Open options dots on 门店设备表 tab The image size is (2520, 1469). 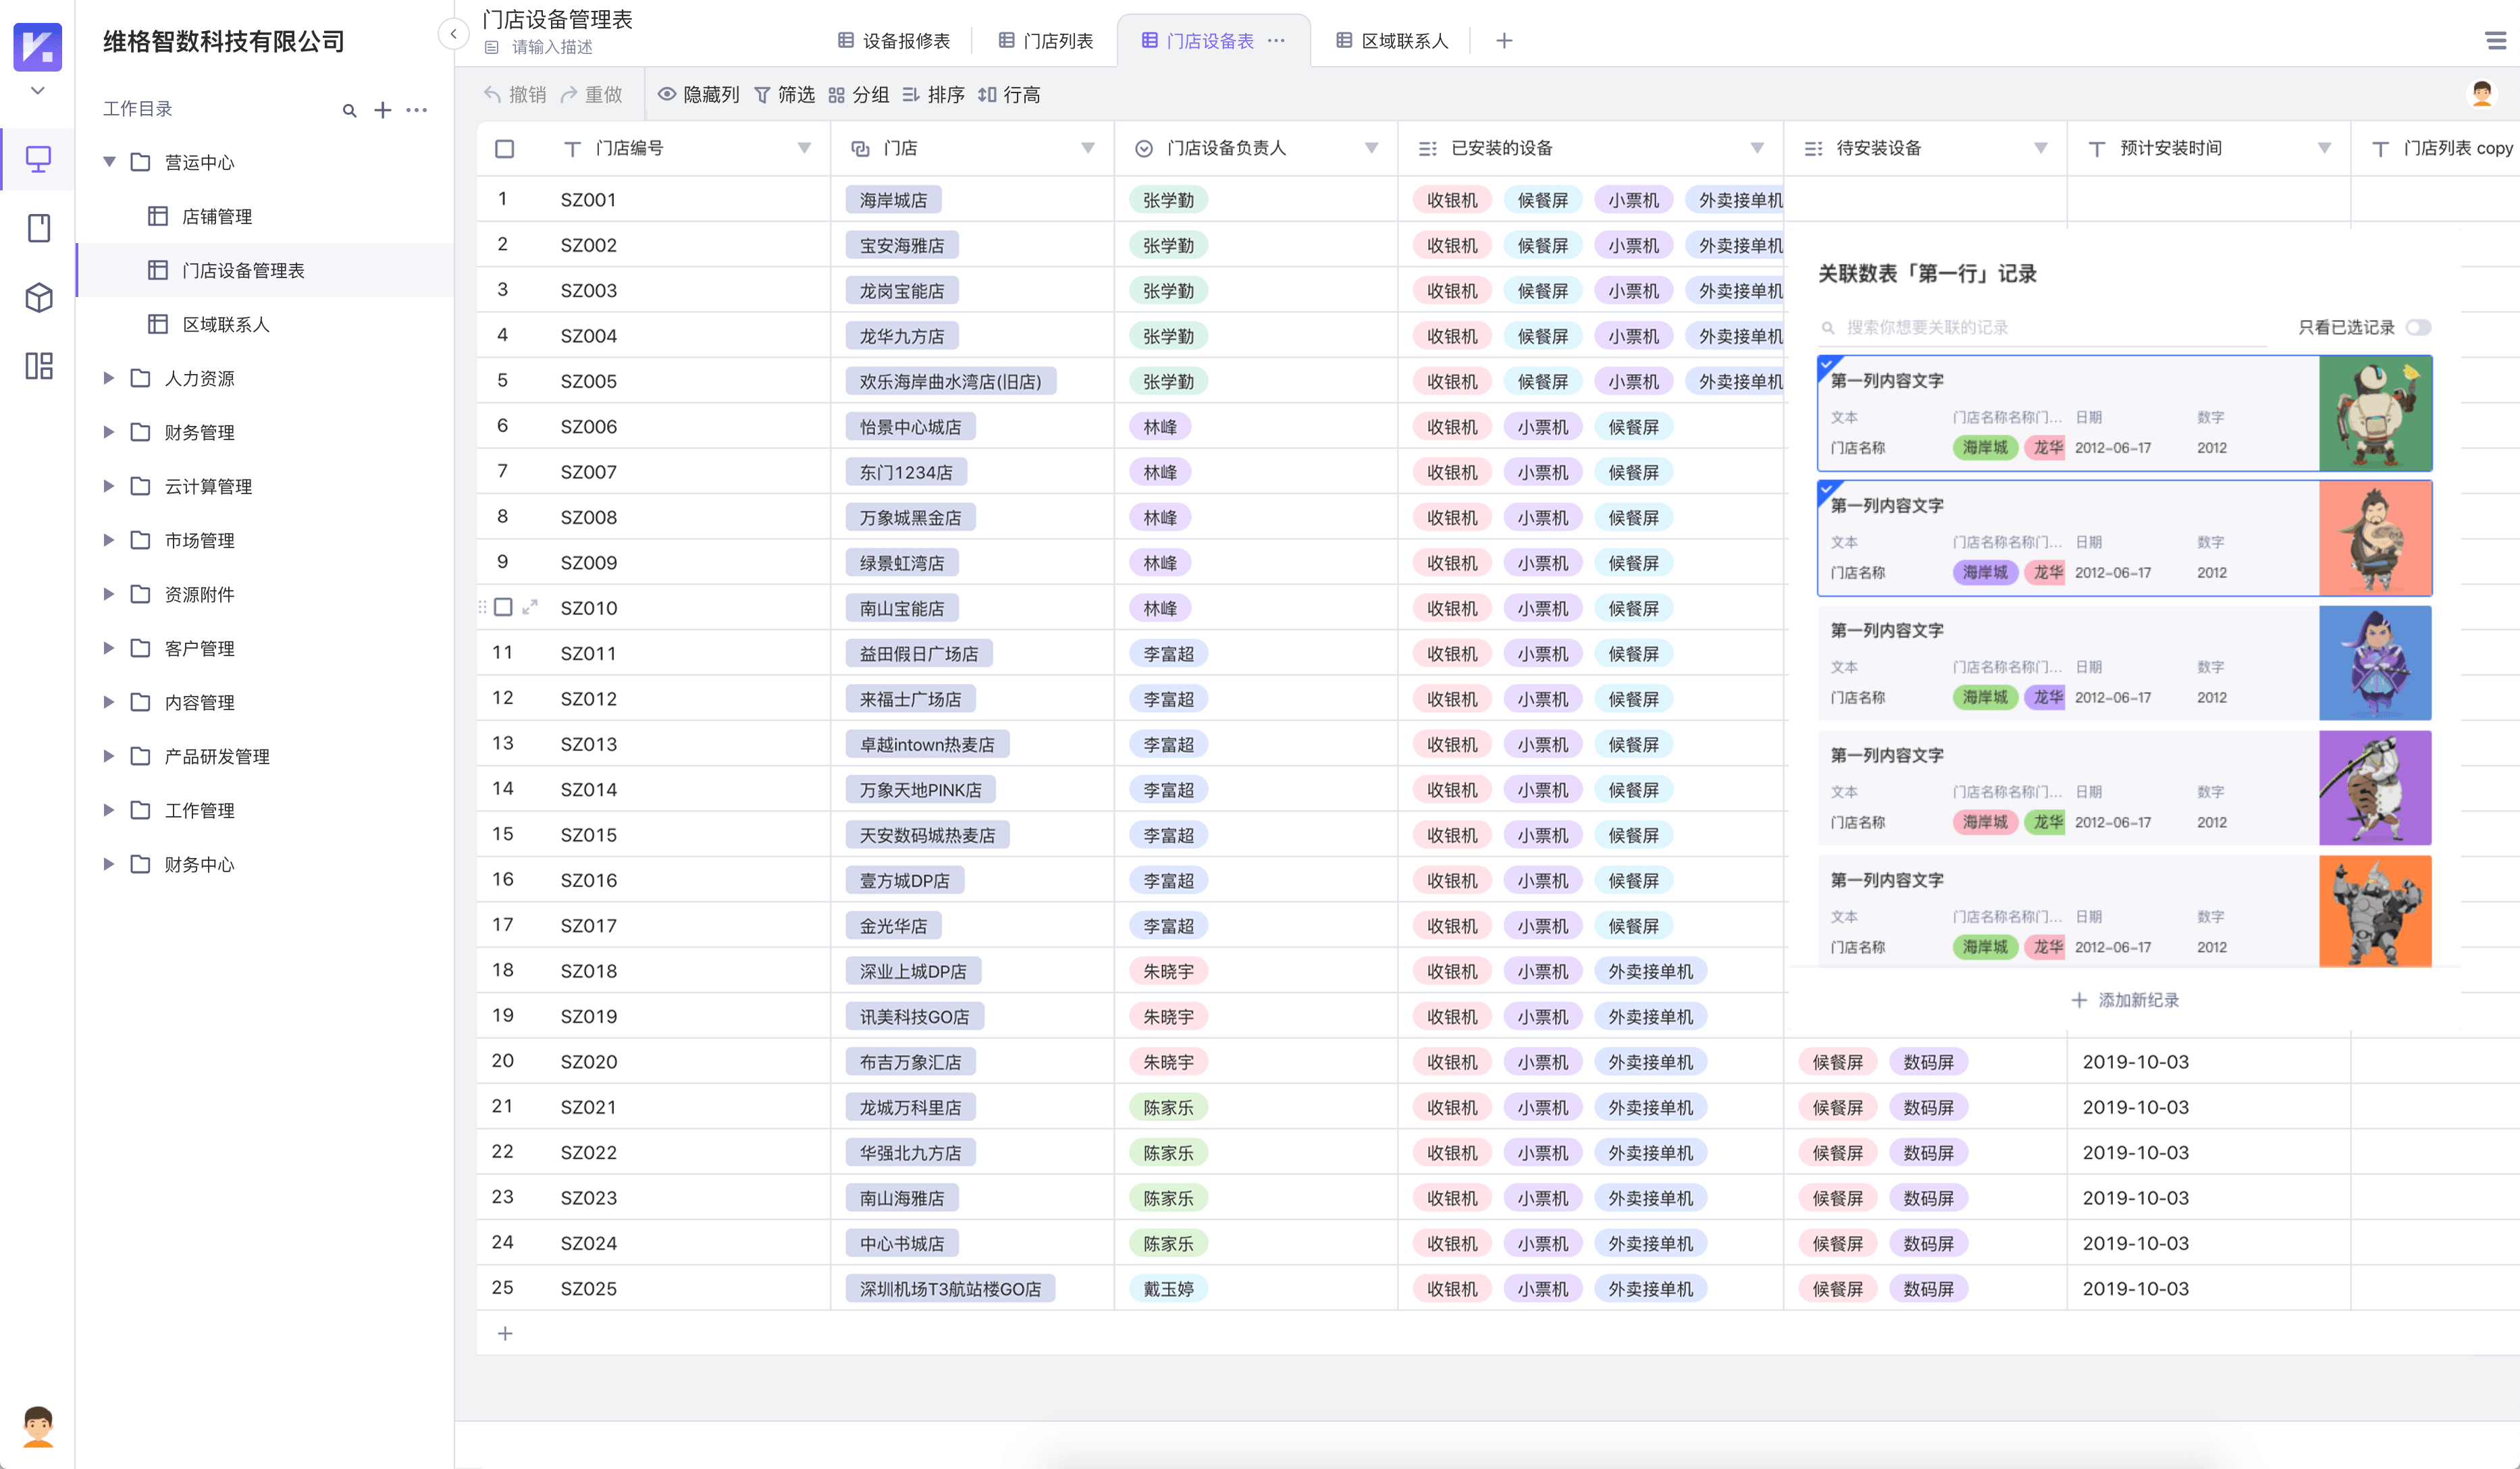tap(1276, 40)
